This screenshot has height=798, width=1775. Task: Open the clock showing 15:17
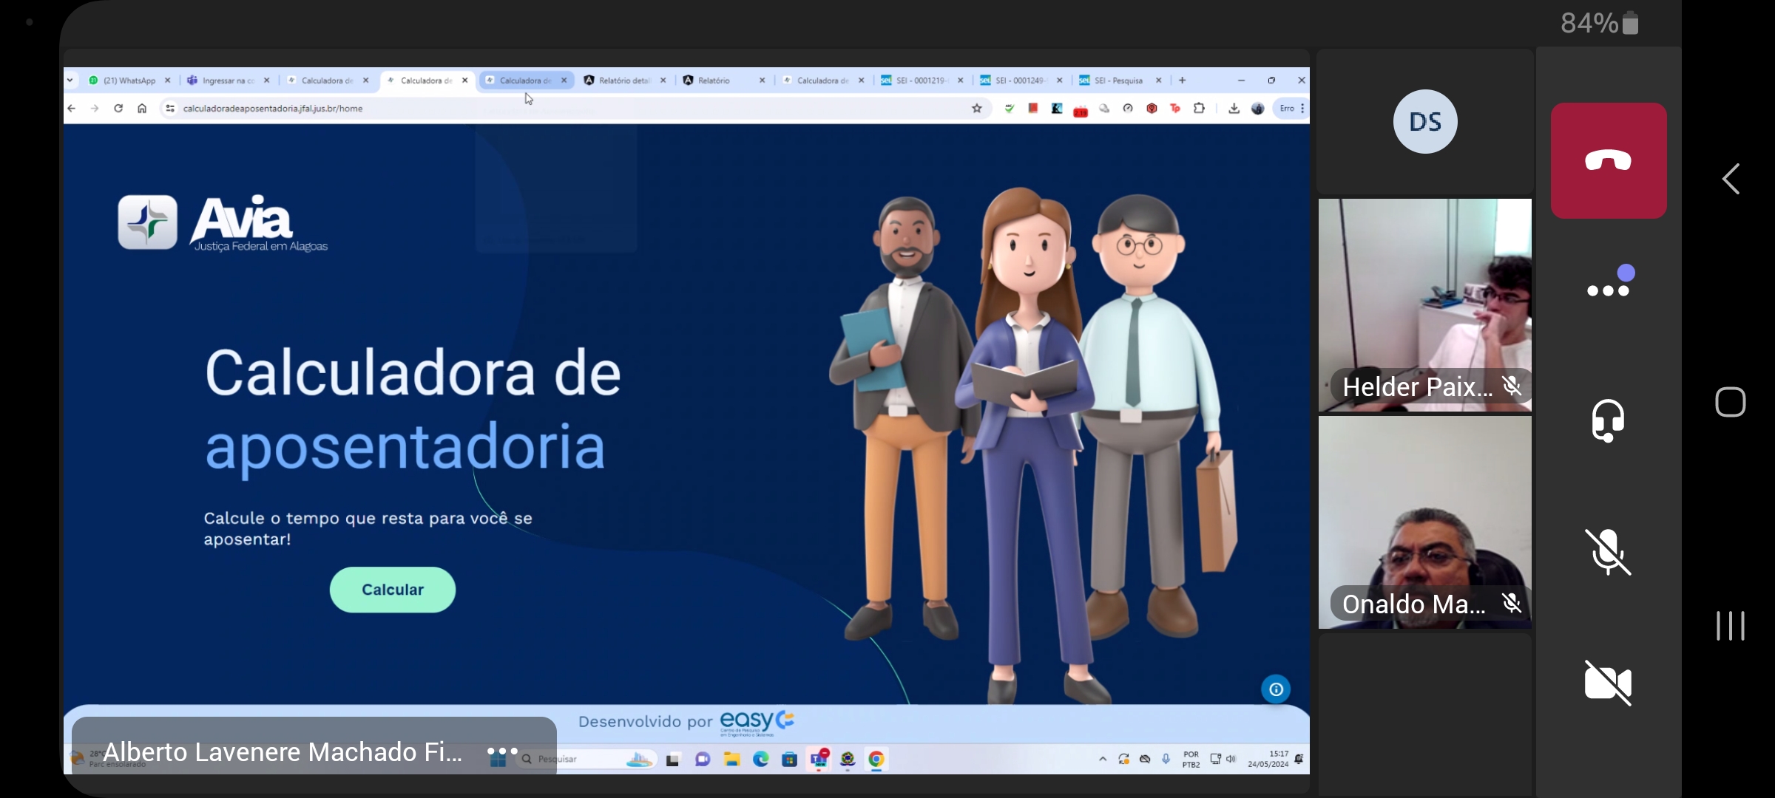click(x=1268, y=759)
